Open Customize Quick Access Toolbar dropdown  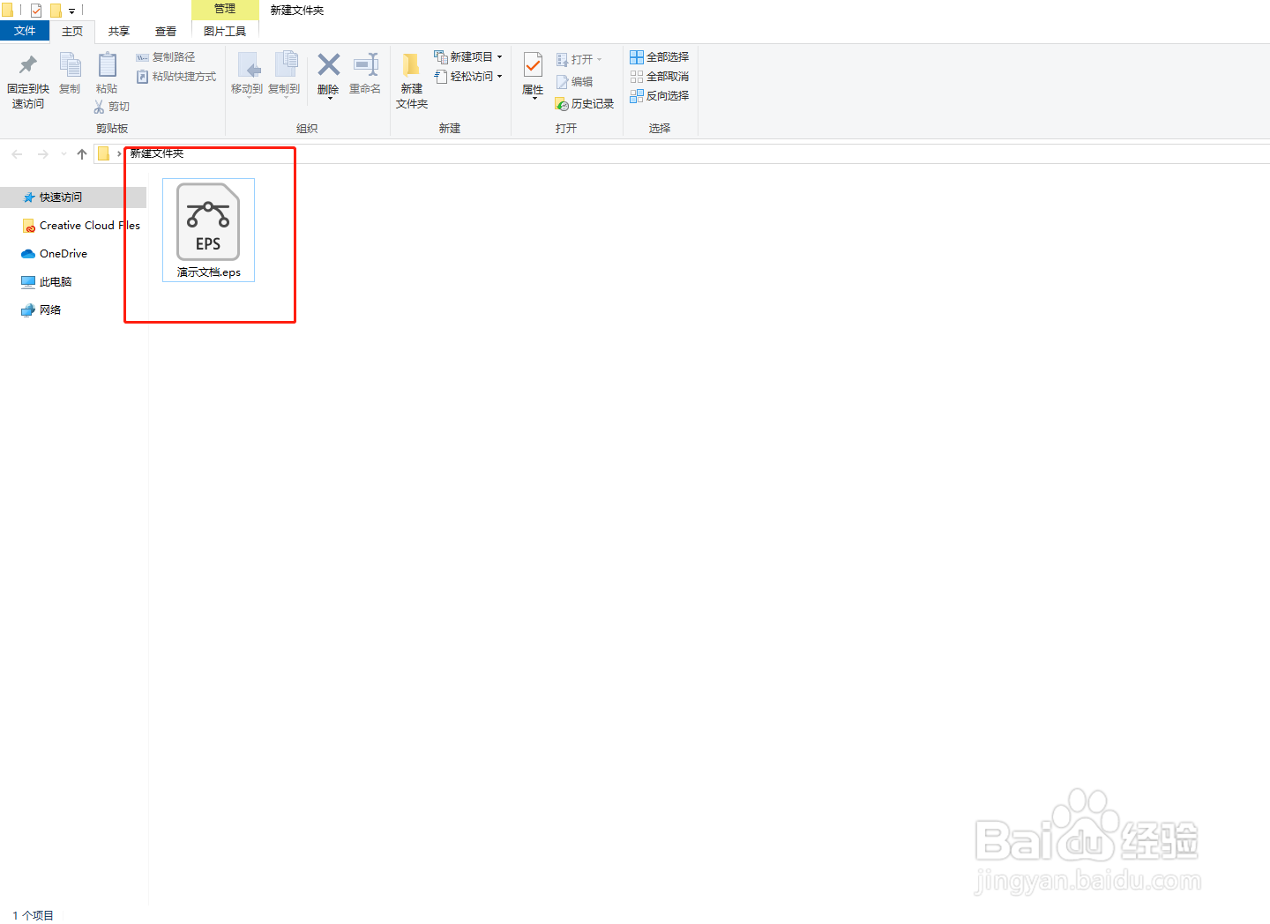[x=72, y=11]
